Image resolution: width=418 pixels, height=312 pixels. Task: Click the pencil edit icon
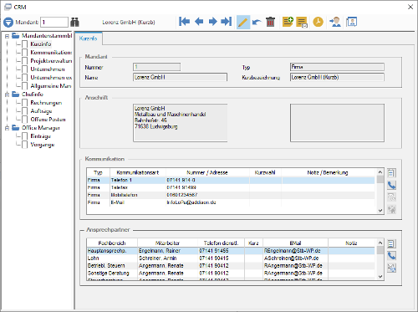[x=243, y=22]
